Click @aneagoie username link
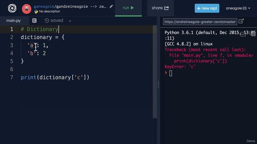This screenshot has width=257, height=144. point(44,6)
